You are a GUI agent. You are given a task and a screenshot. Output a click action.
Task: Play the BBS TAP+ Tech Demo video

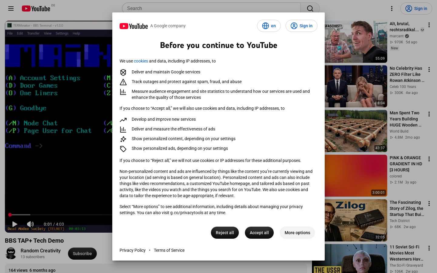pos(15,224)
